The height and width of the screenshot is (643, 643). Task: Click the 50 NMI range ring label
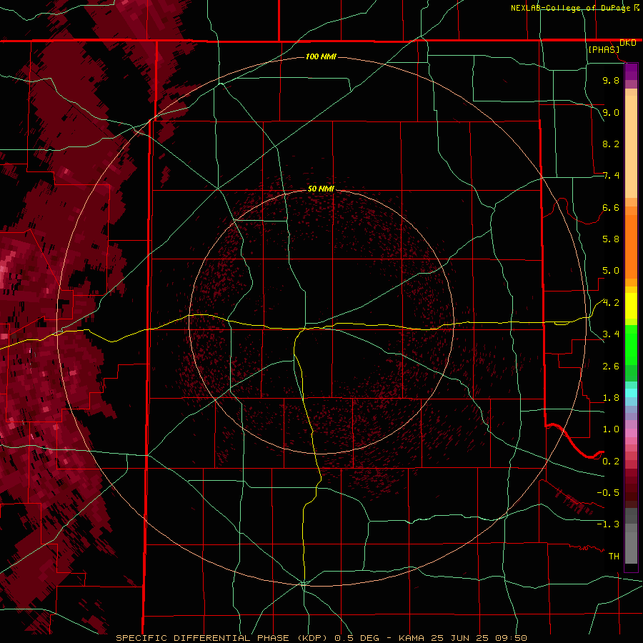[321, 189]
